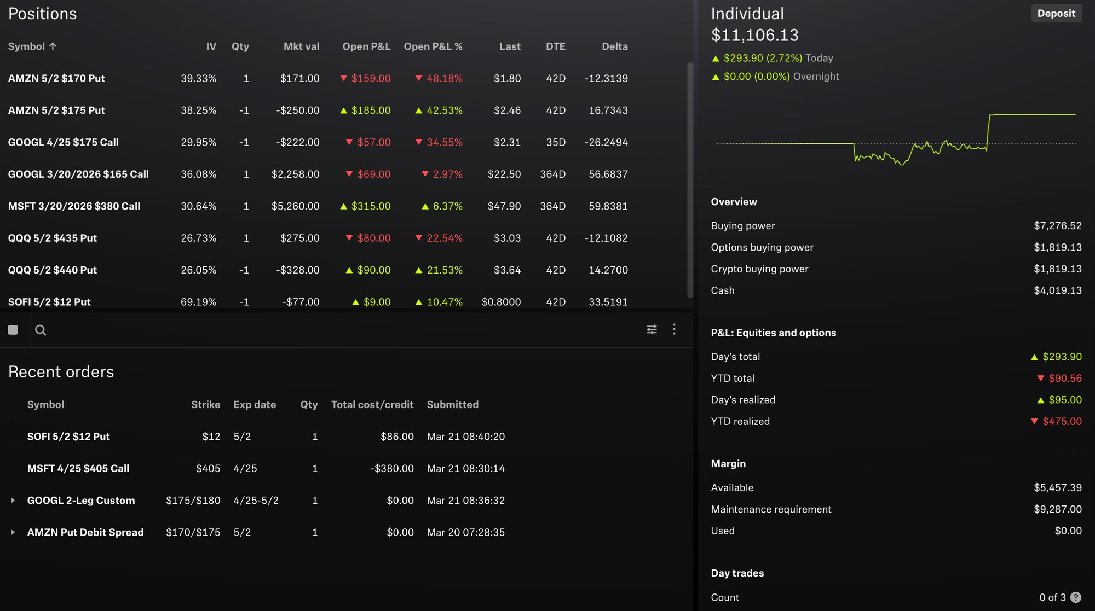1095x611 pixels.
Task: Click Day's realized $95.00 value
Action: [1059, 400]
